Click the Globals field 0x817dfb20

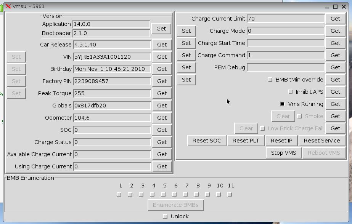pyautogui.click(x=112, y=106)
